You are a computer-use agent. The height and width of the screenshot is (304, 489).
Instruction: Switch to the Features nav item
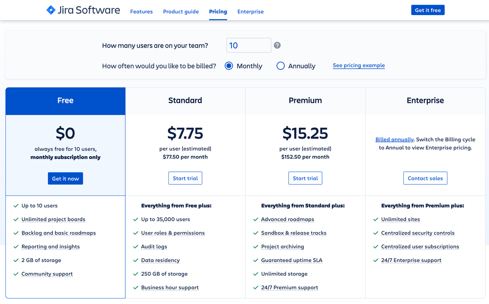click(141, 12)
